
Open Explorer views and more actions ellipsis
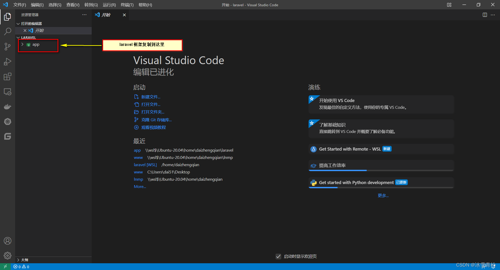84,15
